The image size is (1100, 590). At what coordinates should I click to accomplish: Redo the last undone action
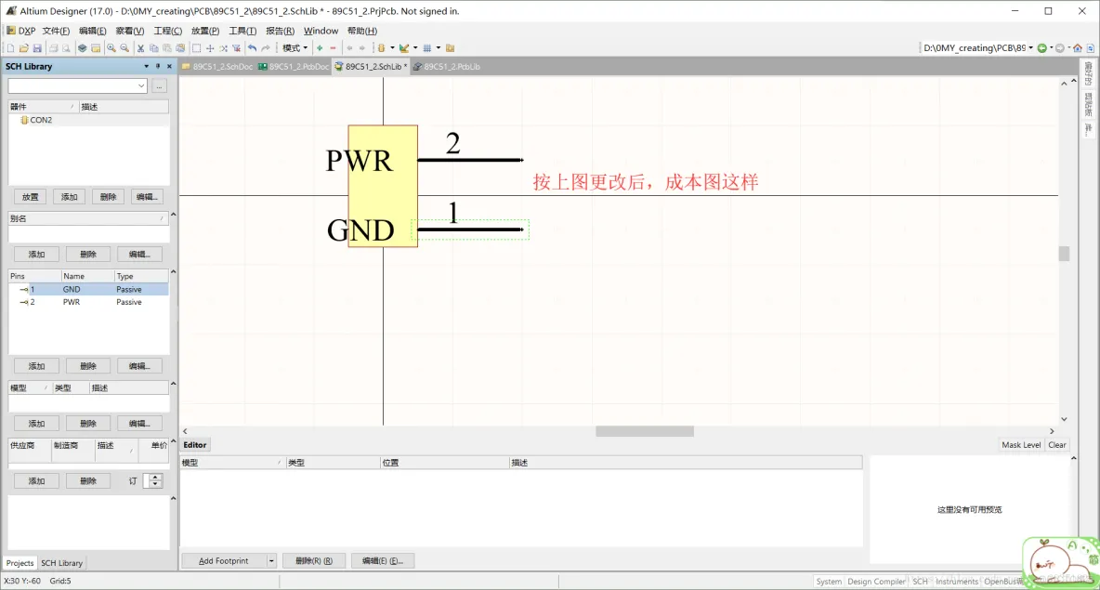tap(266, 48)
